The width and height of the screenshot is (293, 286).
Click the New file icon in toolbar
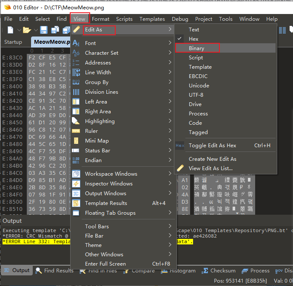point(10,30)
